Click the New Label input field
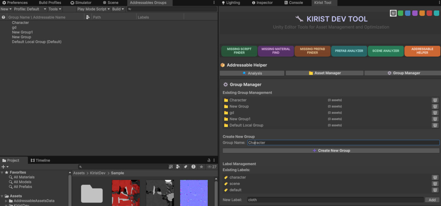 coord(336,200)
